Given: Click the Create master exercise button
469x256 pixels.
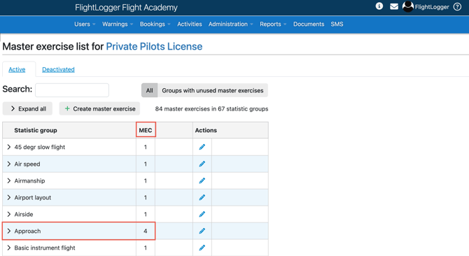Looking at the screenshot, I should coord(99,108).
